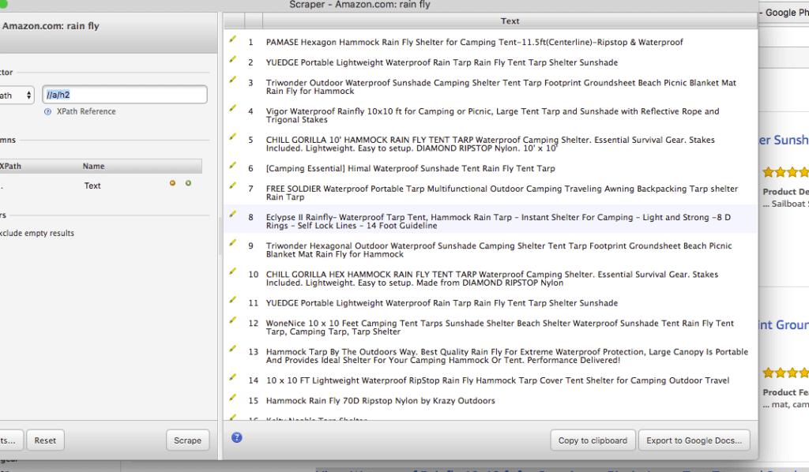
Task: Click the XPath header in the columns table
Action: coord(10,166)
